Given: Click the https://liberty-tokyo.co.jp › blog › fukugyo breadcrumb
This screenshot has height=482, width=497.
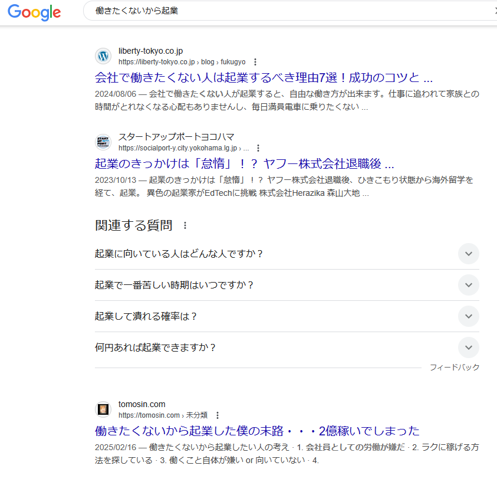Looking at the screenshot, I should (x=182, y=62).
